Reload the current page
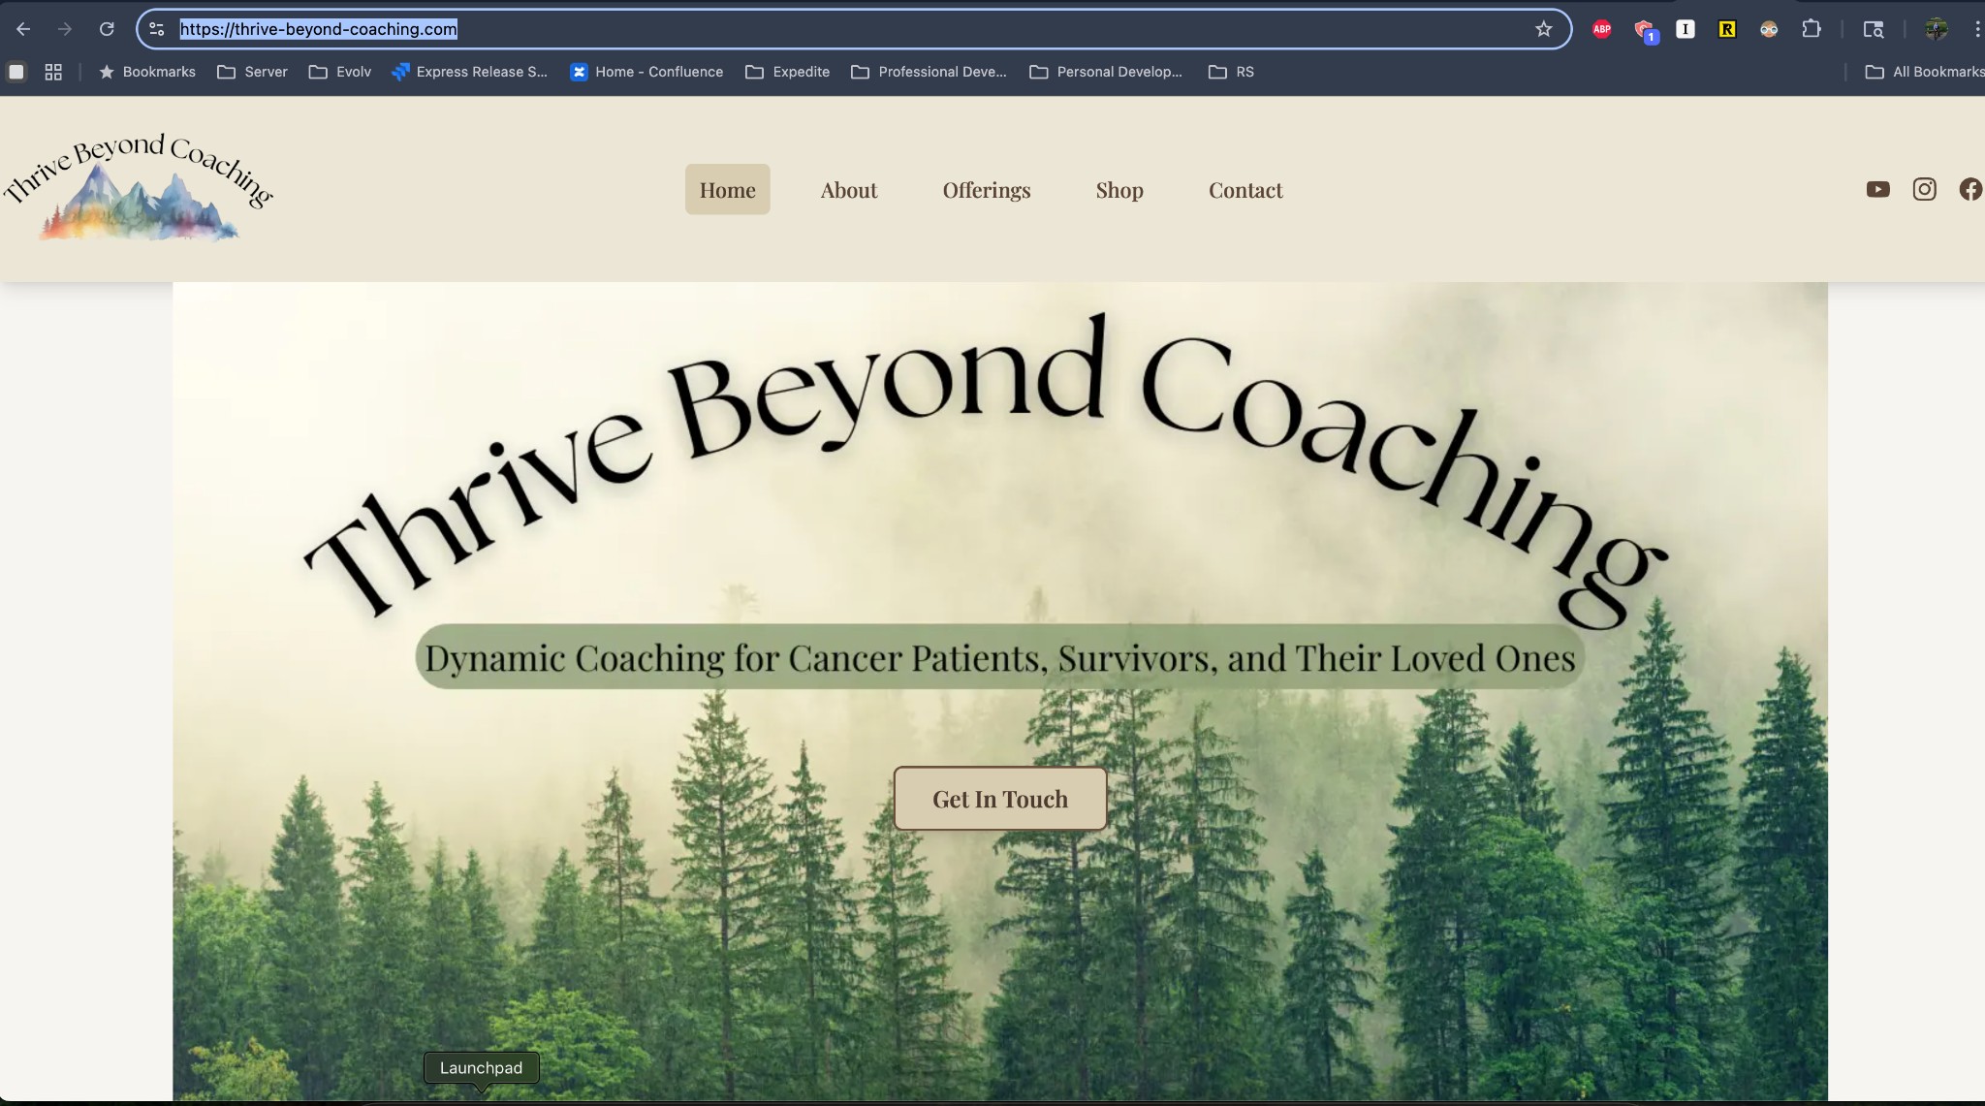 point(108,28)
